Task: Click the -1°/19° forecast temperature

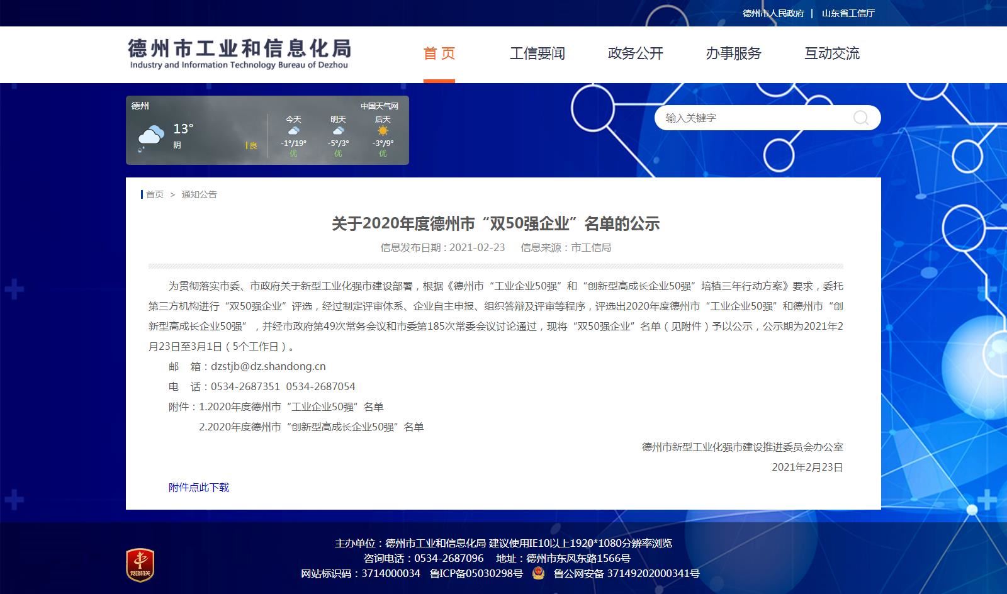Action: [x=293, y=143]
